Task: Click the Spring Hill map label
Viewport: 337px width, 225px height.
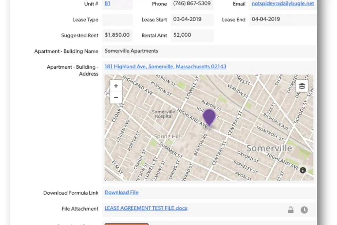Action: pos(167,136)
